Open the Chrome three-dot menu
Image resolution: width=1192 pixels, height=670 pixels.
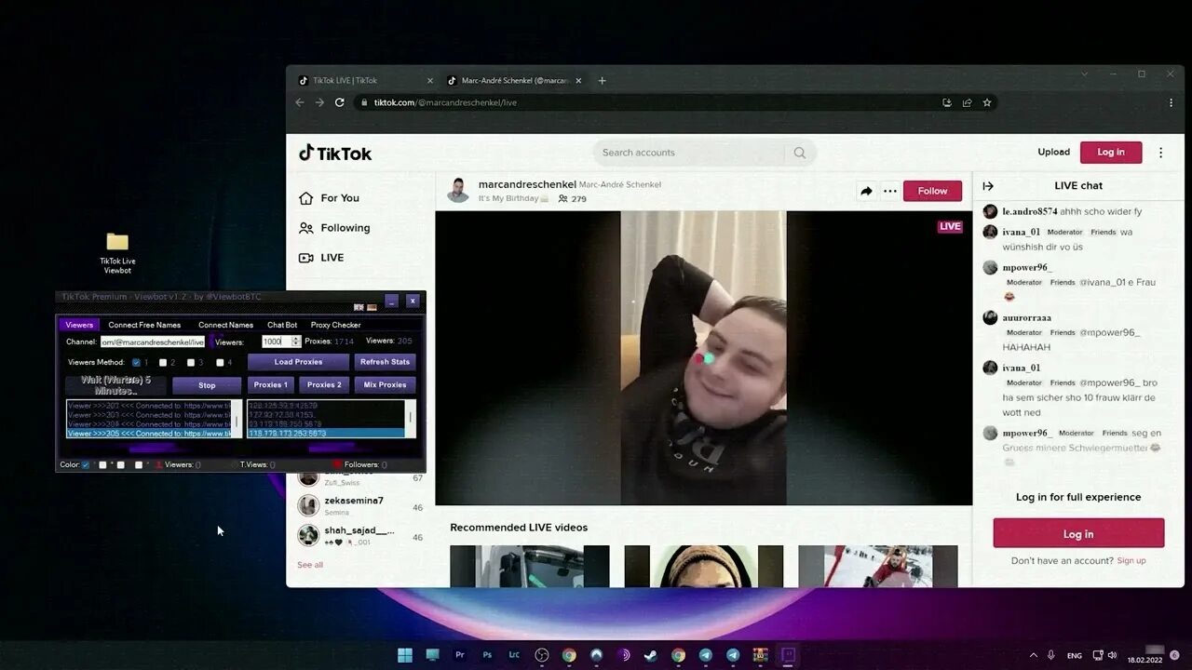click(1171, 102)
